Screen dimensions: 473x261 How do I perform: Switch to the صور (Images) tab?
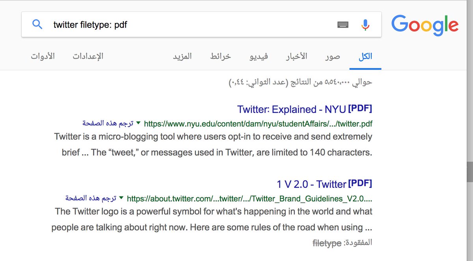click(x=333, y=56)
